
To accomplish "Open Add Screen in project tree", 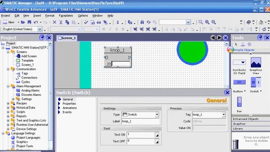I will [x=29, y=56].
